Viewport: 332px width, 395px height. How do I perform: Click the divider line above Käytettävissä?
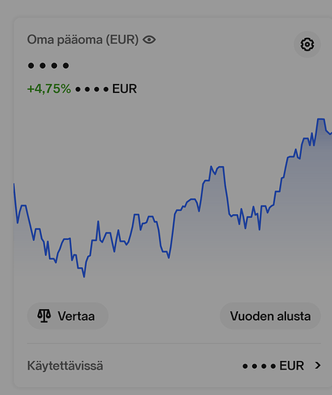click(174, 344)
